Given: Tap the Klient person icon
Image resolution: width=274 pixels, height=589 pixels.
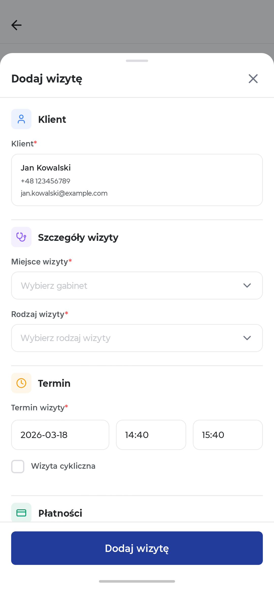Looking at the screenshot, I should (21, 119).
